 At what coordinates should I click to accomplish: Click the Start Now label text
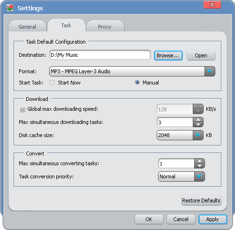click(x=69, y=83)
